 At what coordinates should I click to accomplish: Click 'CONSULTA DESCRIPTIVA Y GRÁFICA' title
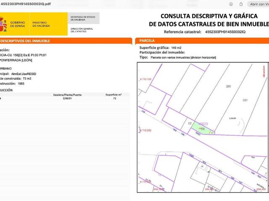pyautogui.click(x=209, y=16)
